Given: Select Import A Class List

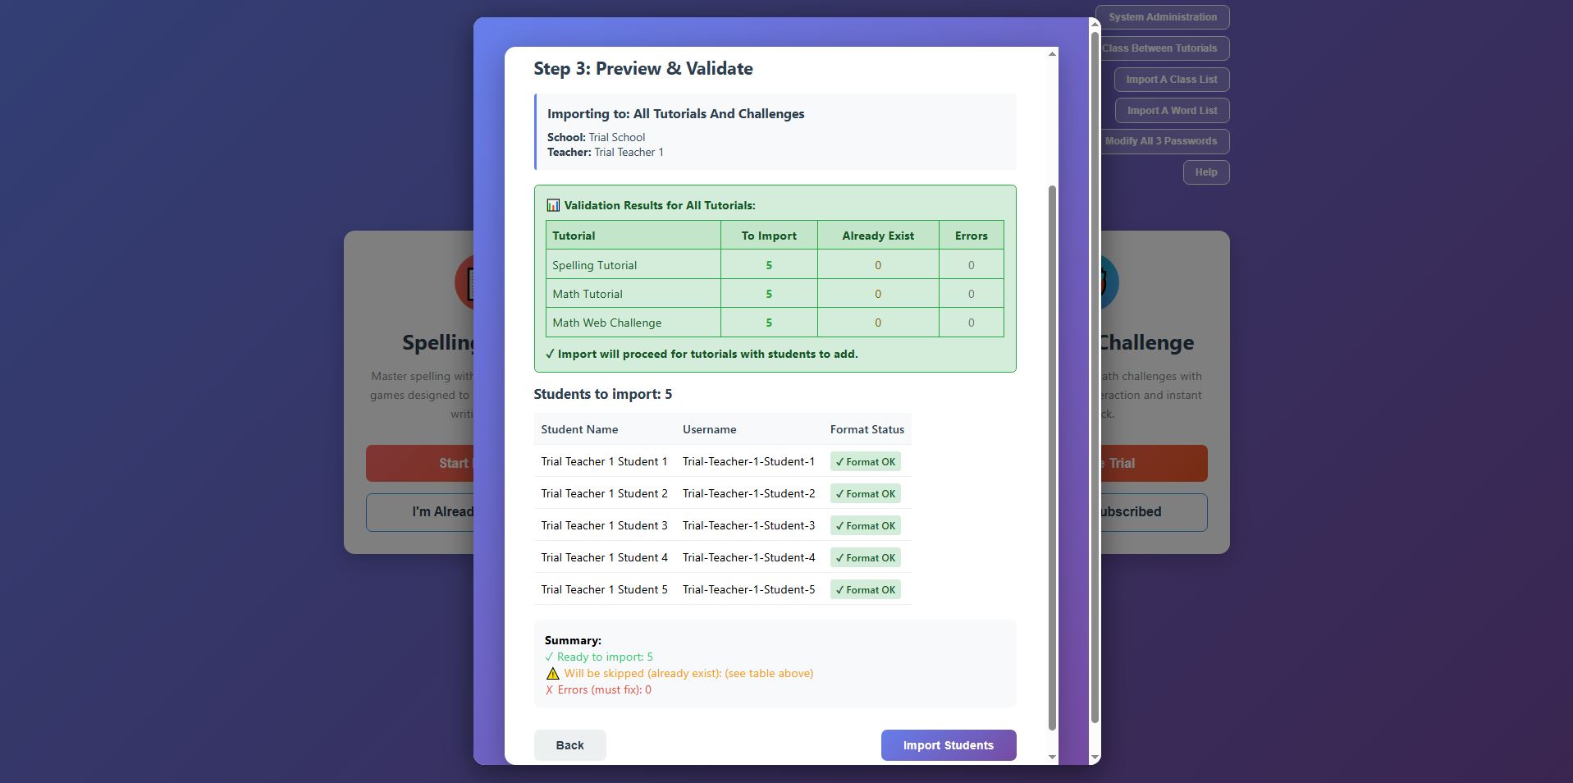Looking at the screenshot, I should pos(1171,79).
